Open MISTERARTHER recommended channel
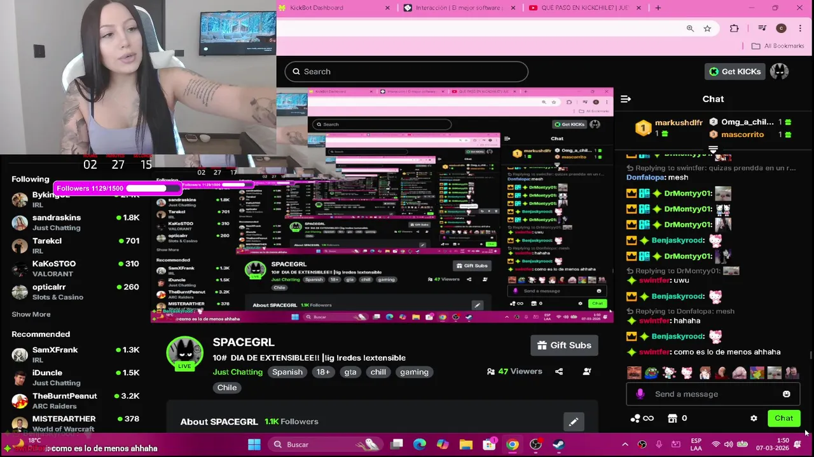Screen dimensions: 814x457 pyautogui.click(x=76, y=423)
